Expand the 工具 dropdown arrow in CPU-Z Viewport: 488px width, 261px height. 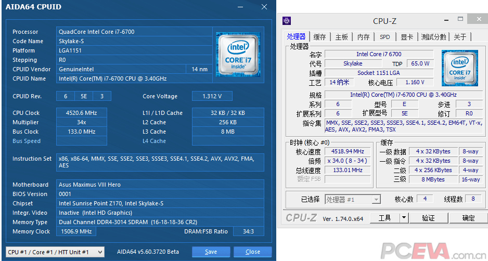click(404, 218)
